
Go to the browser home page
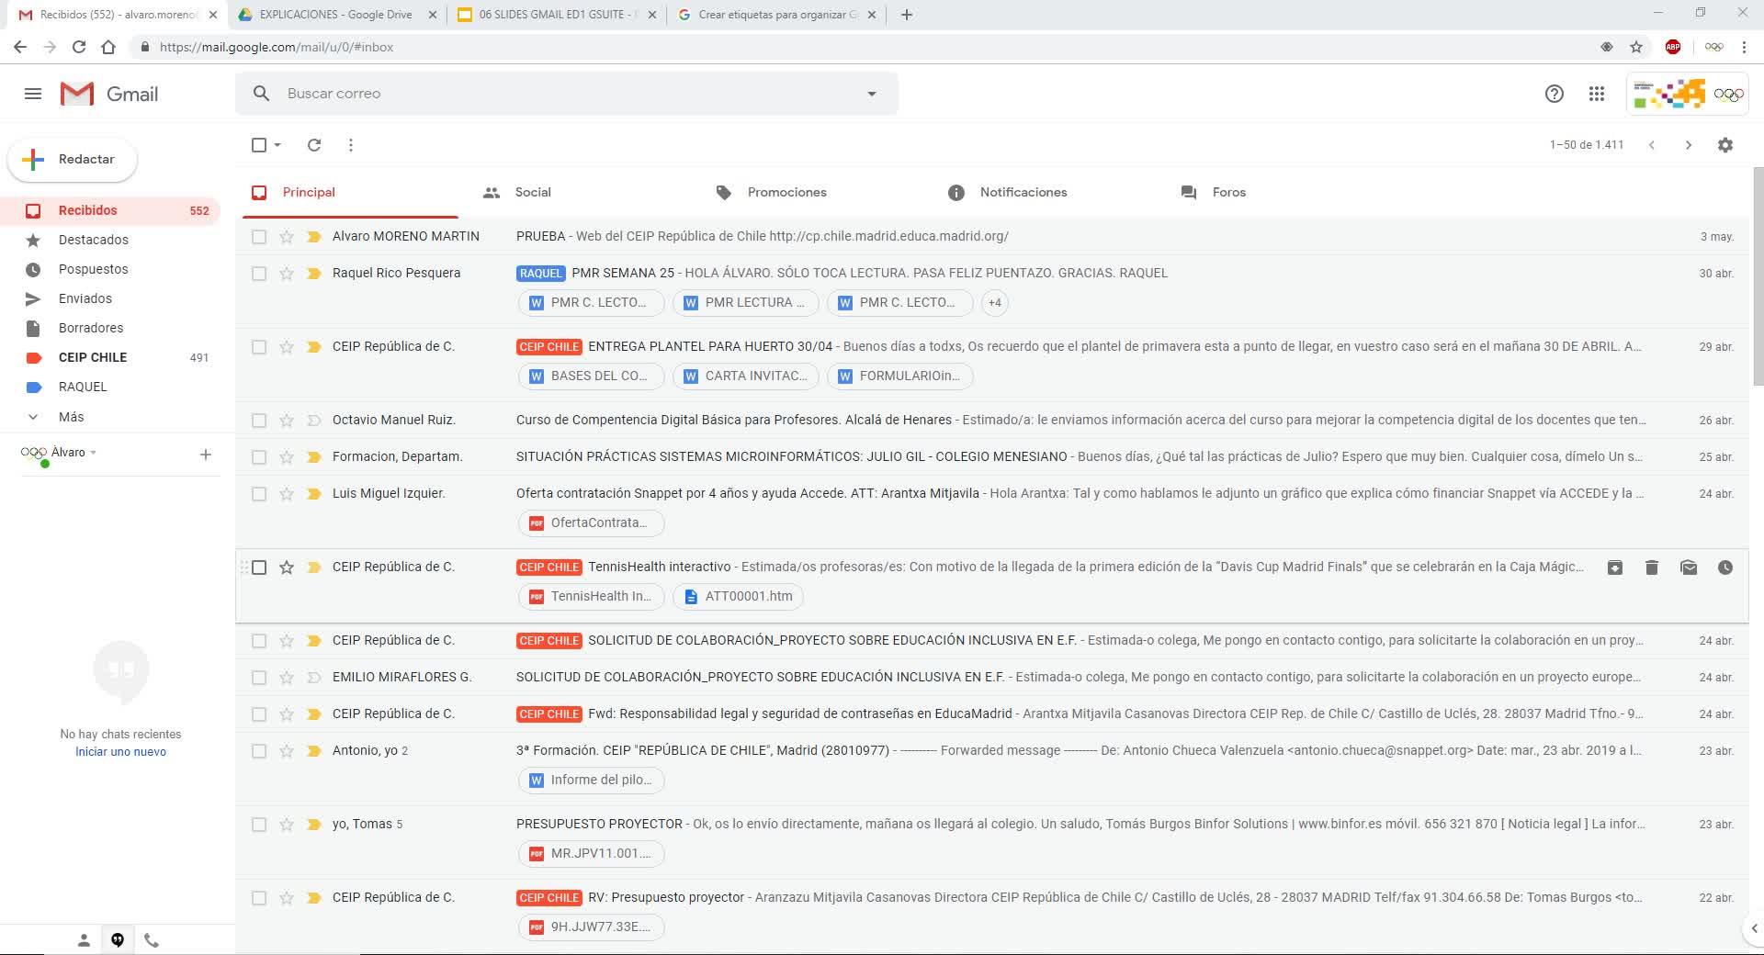[x=108, y=47]
